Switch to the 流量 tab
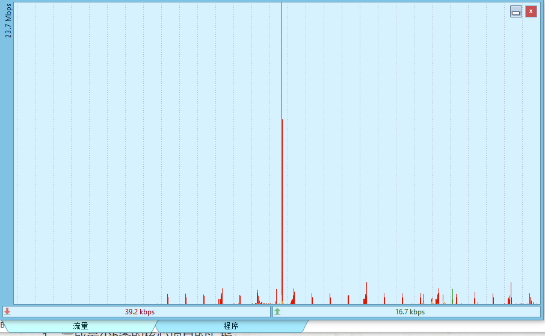 coord(80,326)
